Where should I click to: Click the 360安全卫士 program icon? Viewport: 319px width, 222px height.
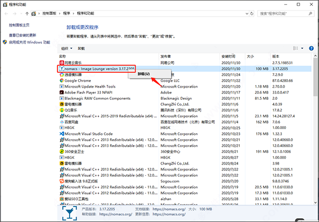click(62, 151)
